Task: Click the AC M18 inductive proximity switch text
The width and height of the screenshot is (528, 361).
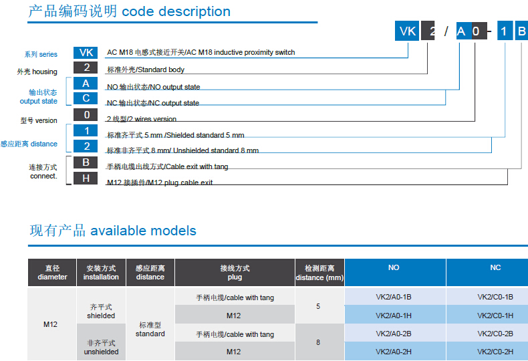Action: pyautogui.click(x=201, y=52)
